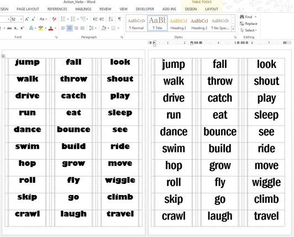Toggle show paragraph marks
Screen dimensions: 294x237
point(119,19)
